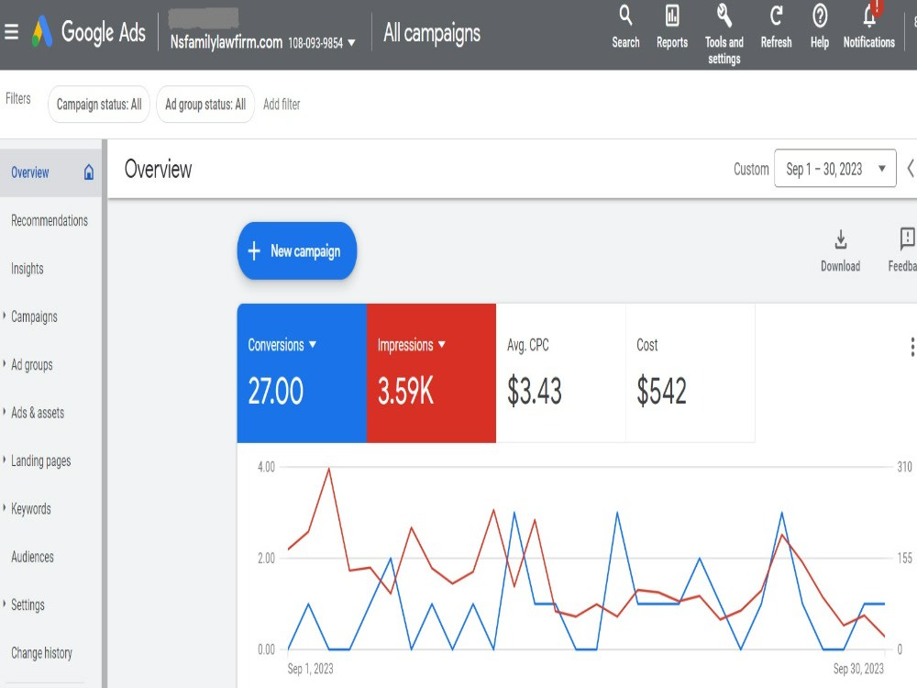Open Change history in the sidebar
The height and width of the screenshot is (688, 917).
[41, 652]
